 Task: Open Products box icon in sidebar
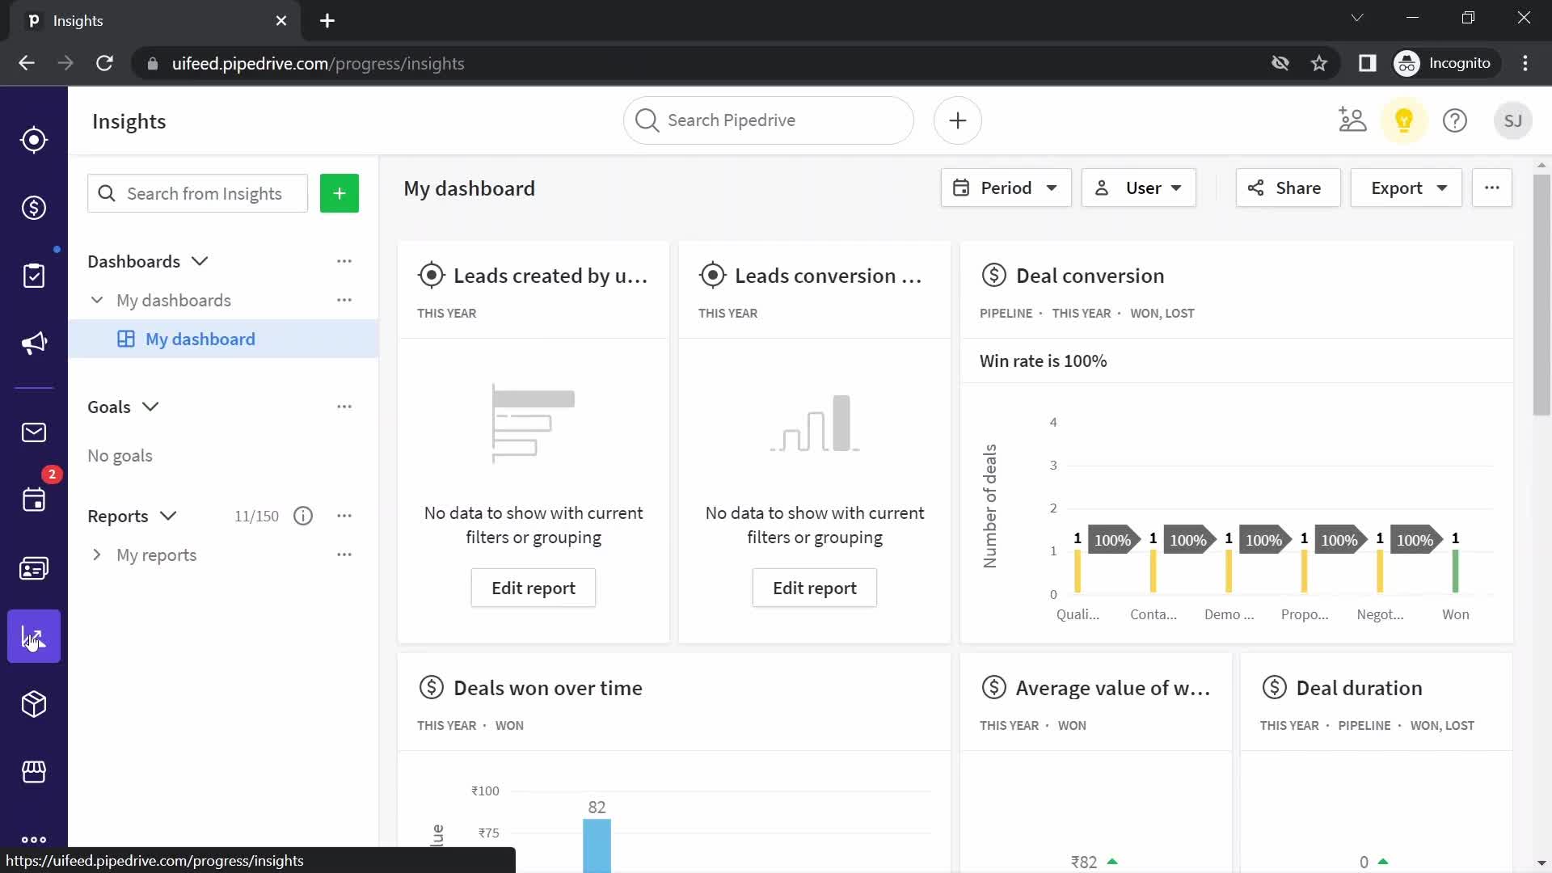[34, 704]
